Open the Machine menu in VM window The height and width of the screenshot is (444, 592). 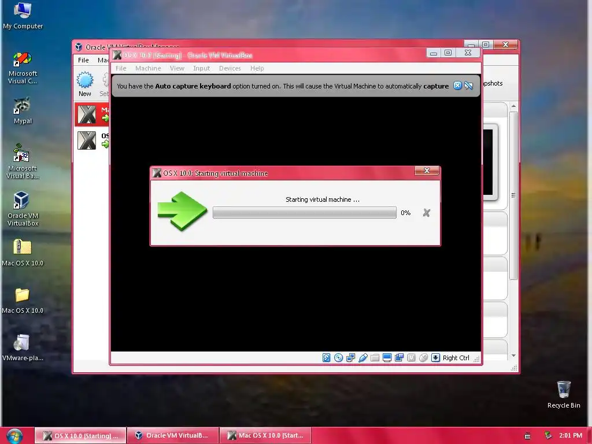pos(148,68)
